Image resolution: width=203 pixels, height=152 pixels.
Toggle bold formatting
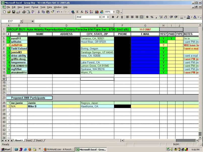pyautogui.click(x=113, y=17)
